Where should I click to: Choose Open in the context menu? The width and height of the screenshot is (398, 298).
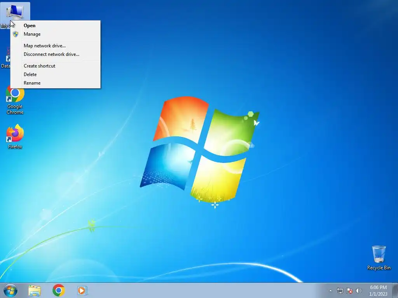55,26
